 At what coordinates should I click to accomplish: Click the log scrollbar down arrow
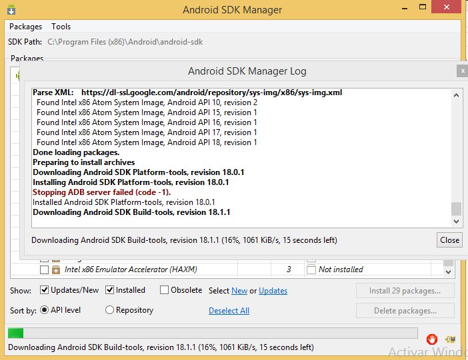(456, 221)
